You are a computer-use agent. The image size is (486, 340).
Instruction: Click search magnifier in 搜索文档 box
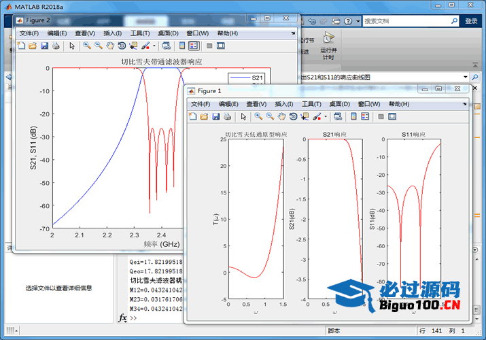click(454, 21)
